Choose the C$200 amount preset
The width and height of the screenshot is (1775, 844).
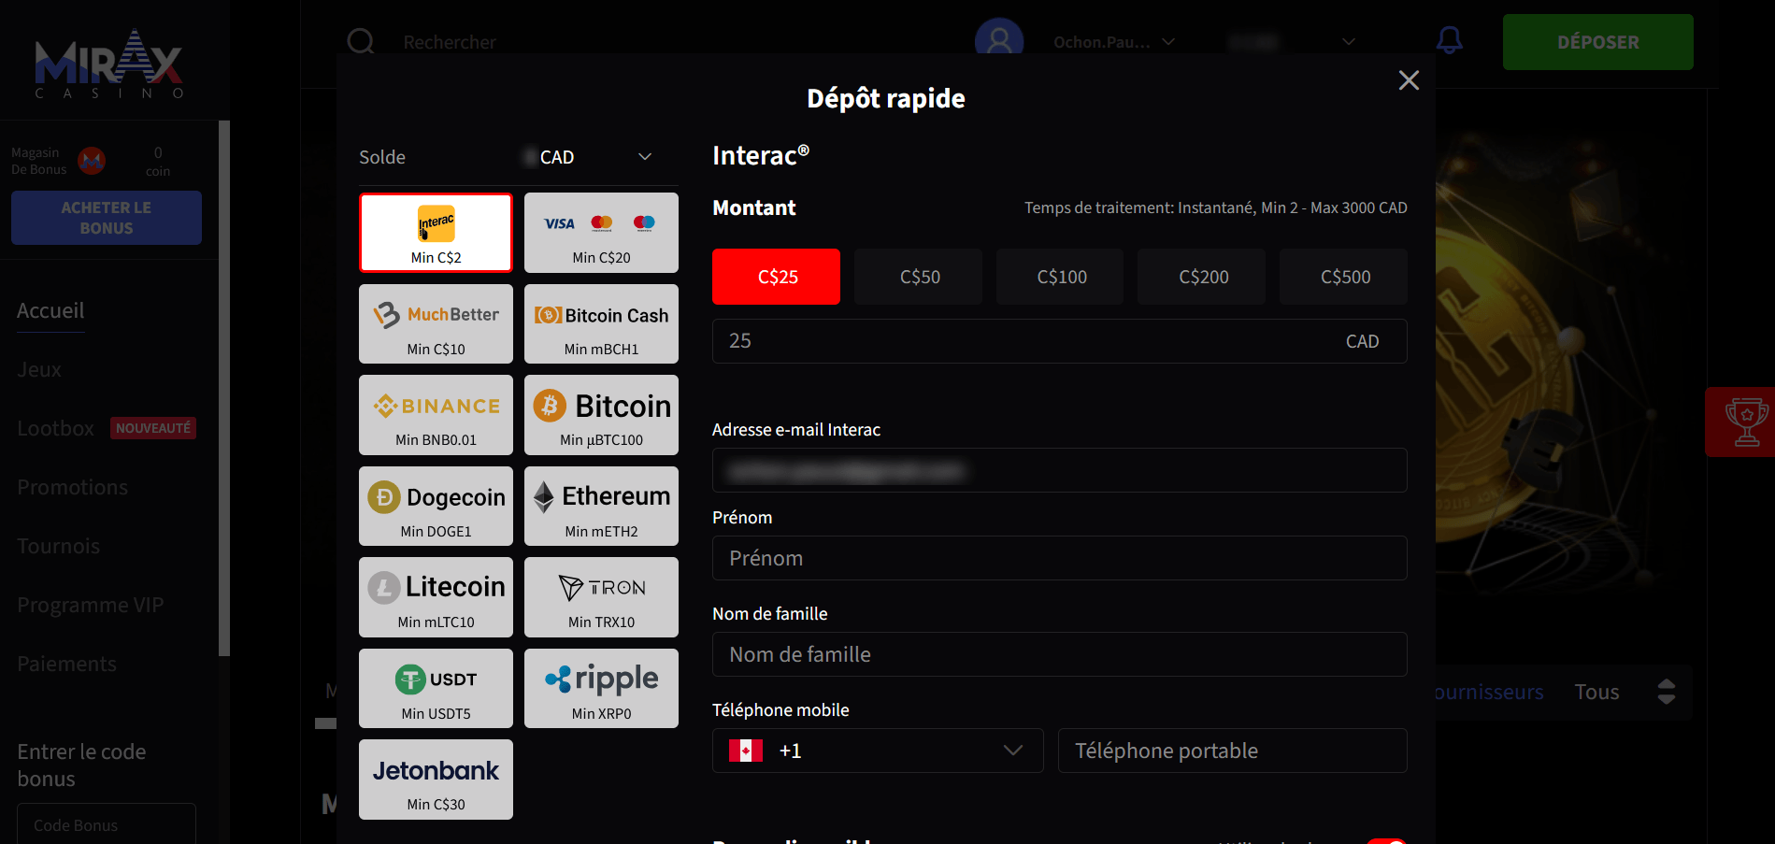pos(1202,277)
